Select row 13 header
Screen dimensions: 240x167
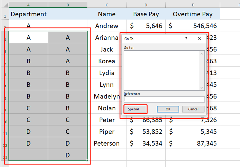[5, 155]
